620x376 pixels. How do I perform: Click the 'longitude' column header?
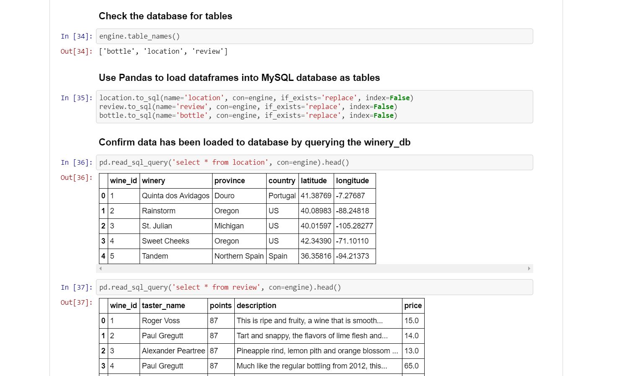click(x=352, y=181)
